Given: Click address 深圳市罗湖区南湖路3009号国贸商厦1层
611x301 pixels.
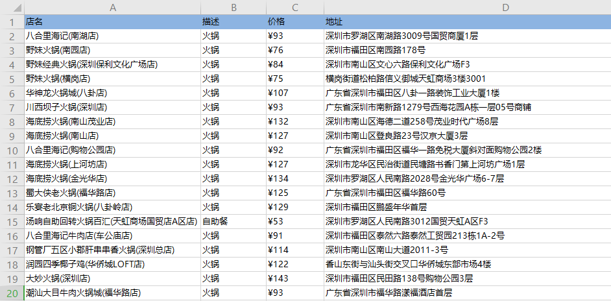Looking at the screenshot, I should coord(467,36).
